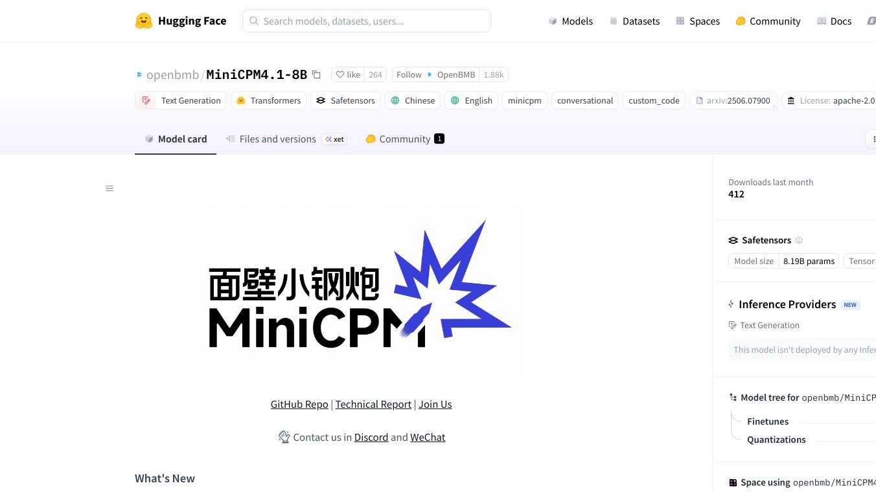The image size is (876, 492).
Task: Switch to the Model card tab
Action: (x=176, y=139)
